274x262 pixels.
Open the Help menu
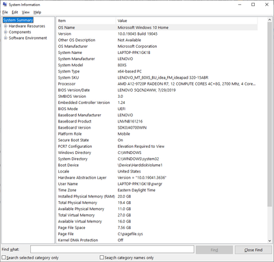(37, 12)
